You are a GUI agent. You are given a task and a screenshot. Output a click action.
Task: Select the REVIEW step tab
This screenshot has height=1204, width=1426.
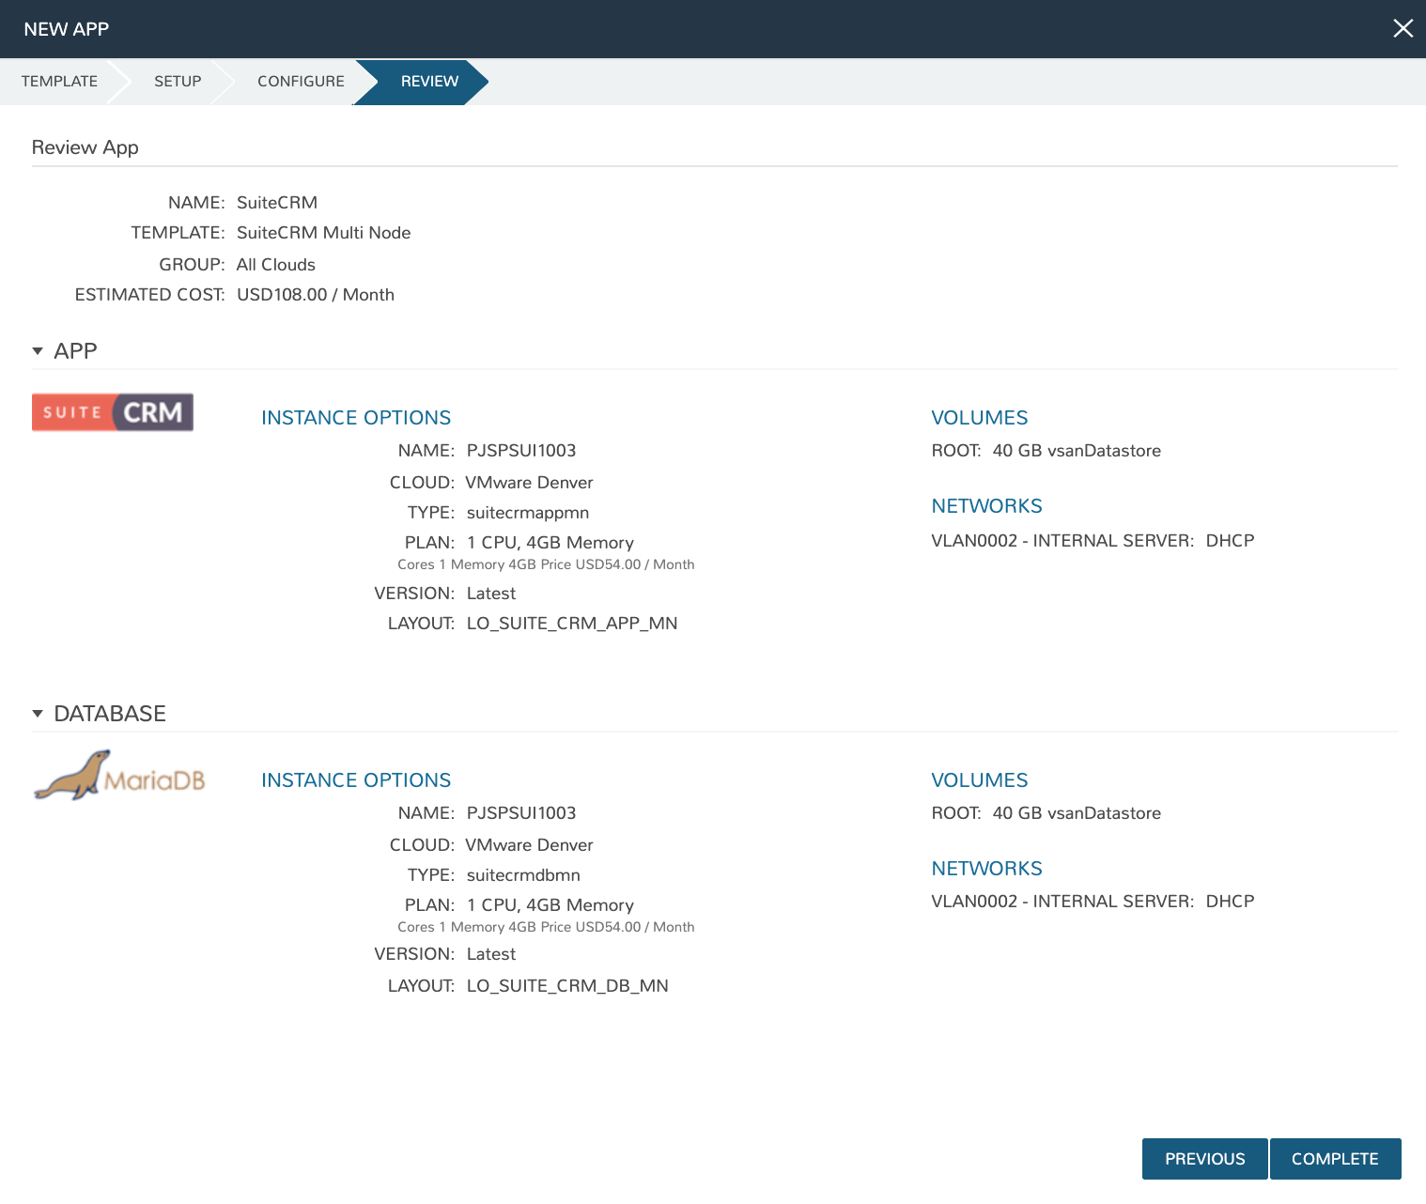pos(429,82)
